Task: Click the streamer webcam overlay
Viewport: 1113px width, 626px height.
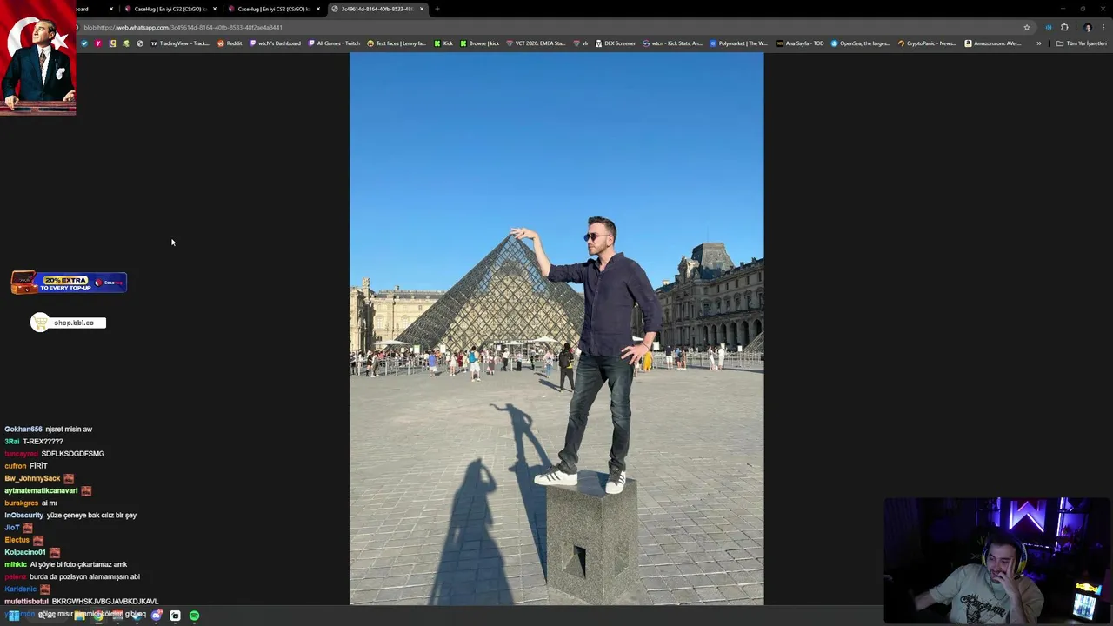Action: [x=997, y=561]
